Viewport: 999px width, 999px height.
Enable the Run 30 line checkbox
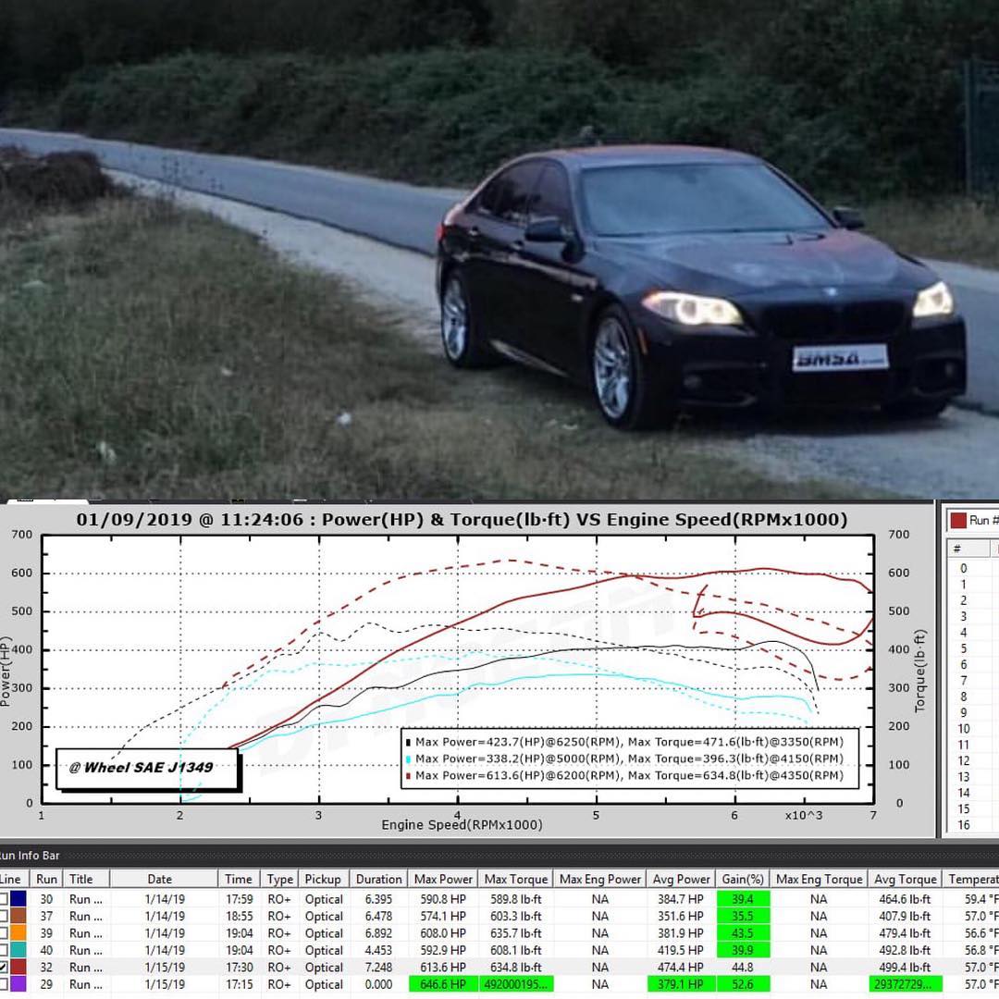(4, 899)
